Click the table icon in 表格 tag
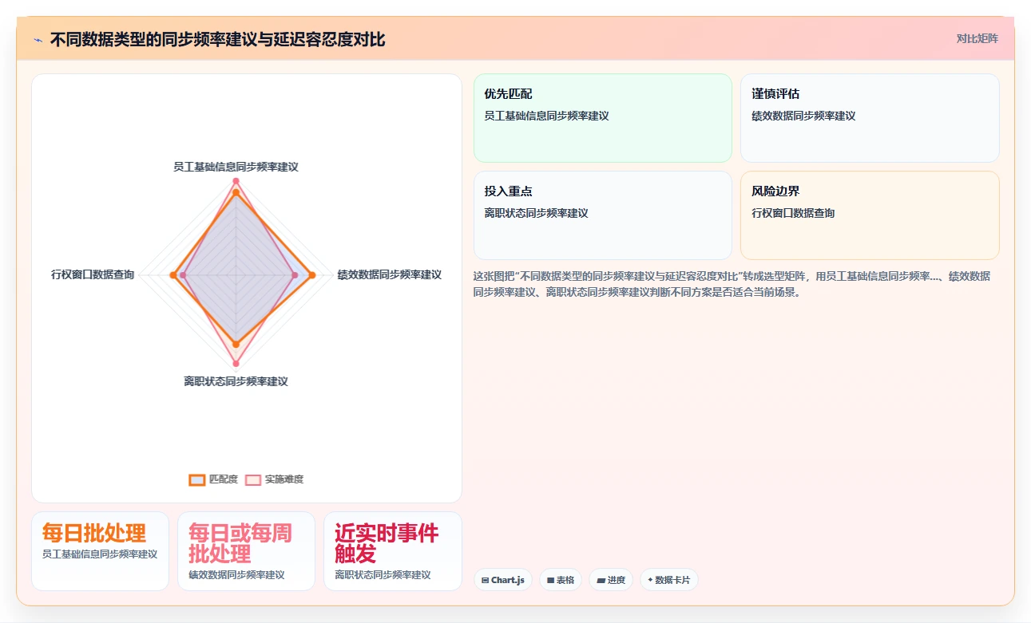The height and width of the screenshot is (623, 1031). 550,580
